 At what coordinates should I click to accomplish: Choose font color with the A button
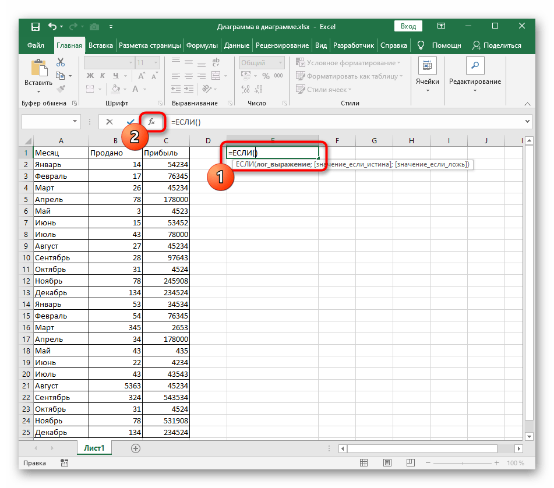click(x=135, y=89)
